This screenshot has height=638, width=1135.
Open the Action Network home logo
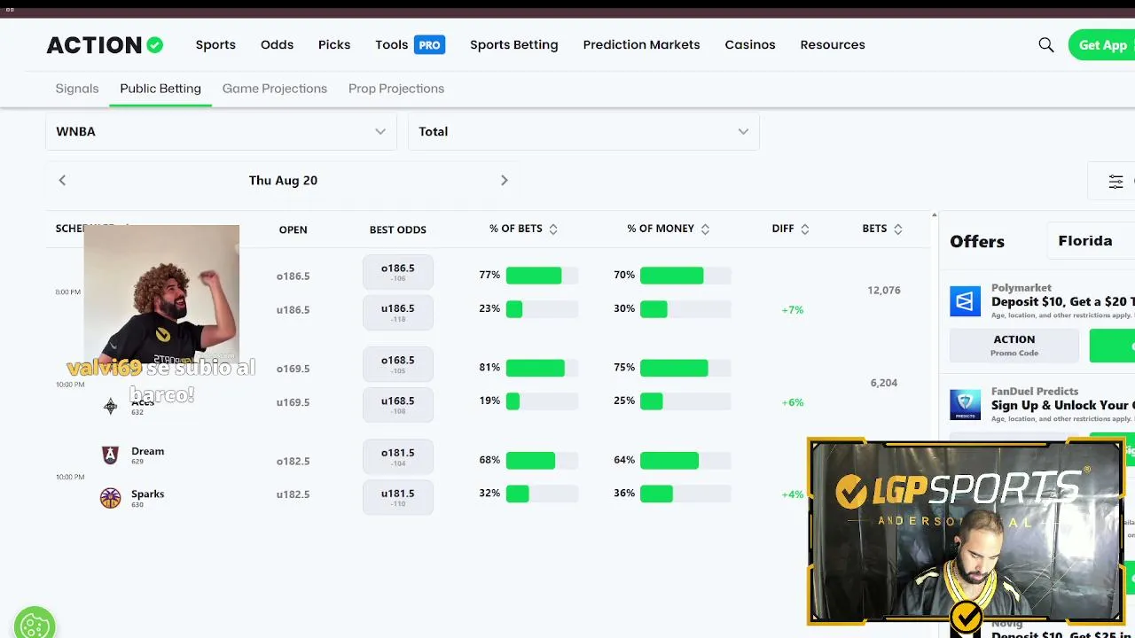(x=105, y=44)
